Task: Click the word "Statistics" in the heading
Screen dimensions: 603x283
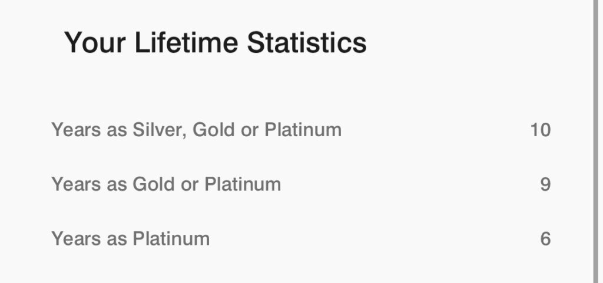Action: pos(307,43)
